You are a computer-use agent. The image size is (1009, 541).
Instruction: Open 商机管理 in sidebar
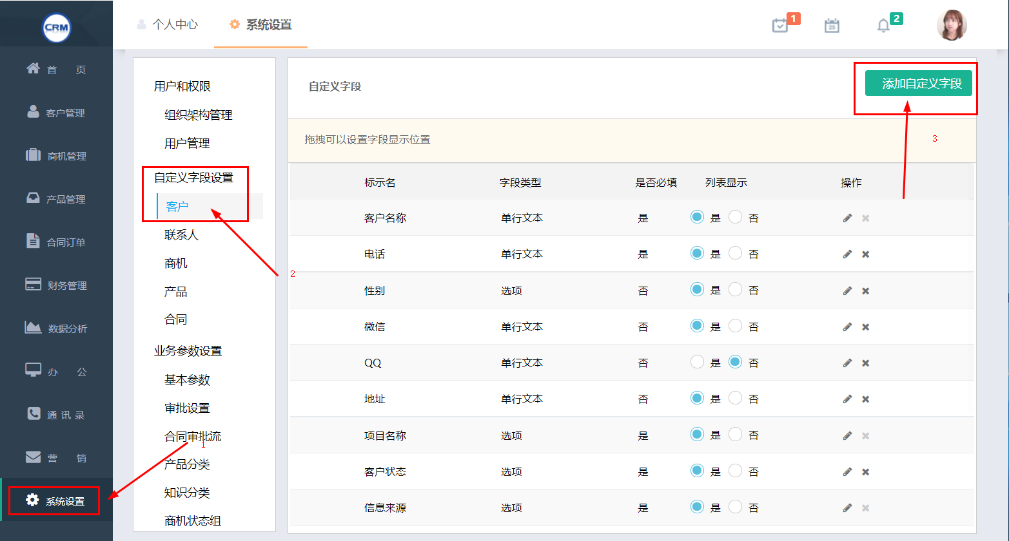click(56, 155)
